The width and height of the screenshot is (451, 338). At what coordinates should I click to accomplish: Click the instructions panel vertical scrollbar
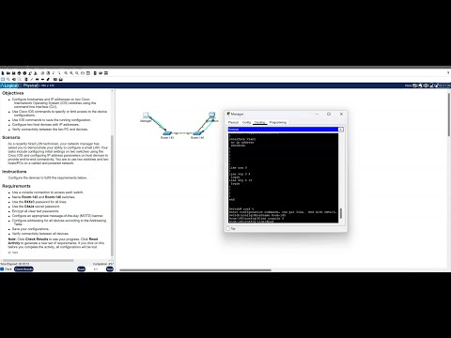(113, 195)
